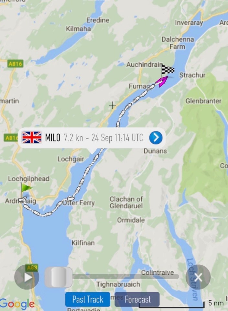Click the timeline slider handle

pos(59,277)
